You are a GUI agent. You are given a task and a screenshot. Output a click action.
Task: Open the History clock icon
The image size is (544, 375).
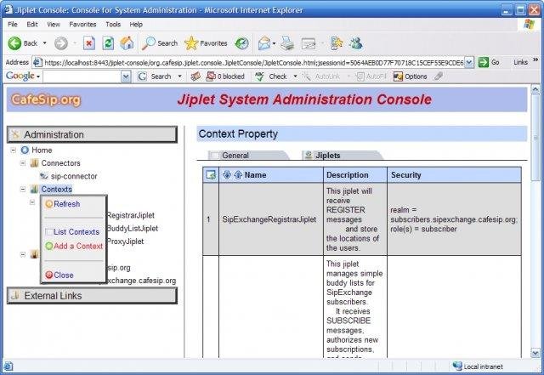coord(241,43)
